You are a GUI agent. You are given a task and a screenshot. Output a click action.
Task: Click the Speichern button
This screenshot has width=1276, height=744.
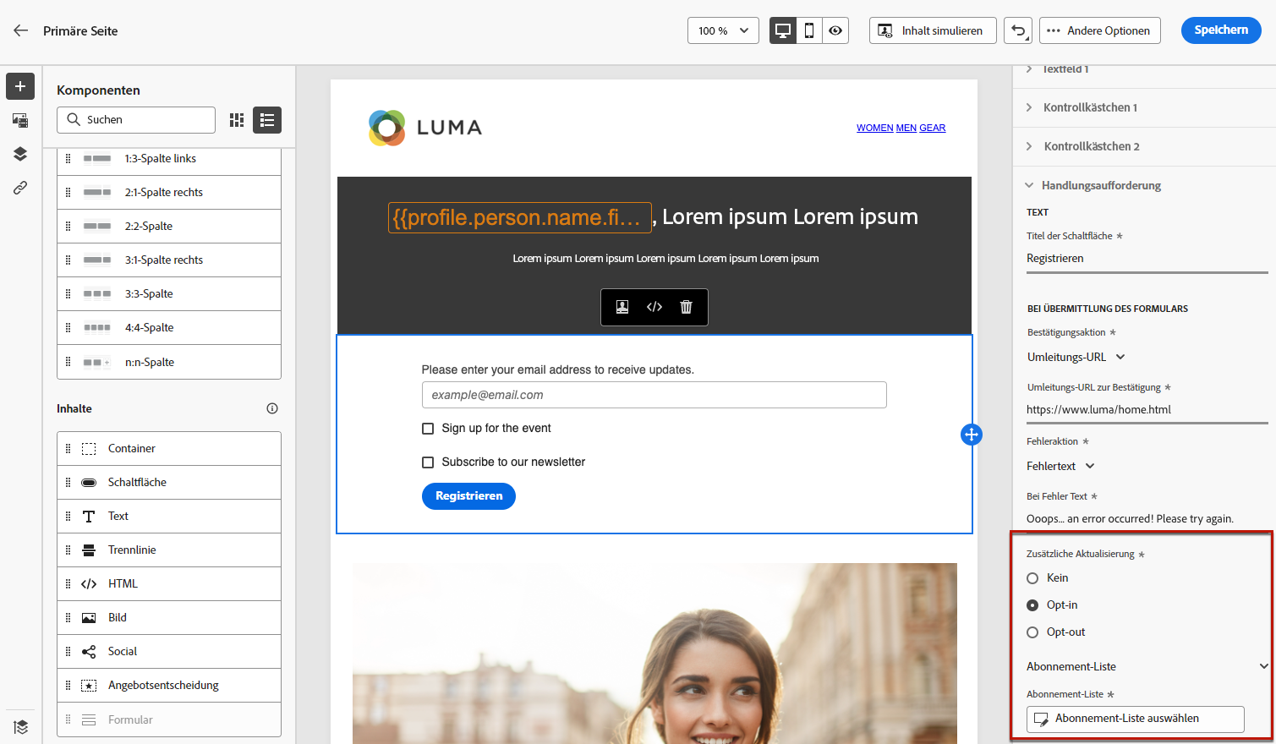[1221, 30]
